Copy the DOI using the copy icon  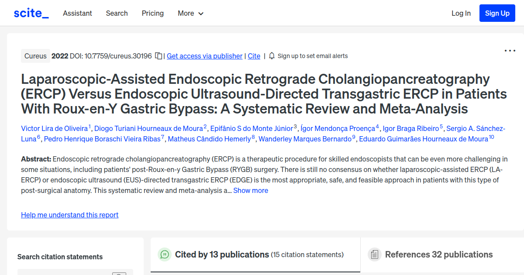click(x=158, y=56)
